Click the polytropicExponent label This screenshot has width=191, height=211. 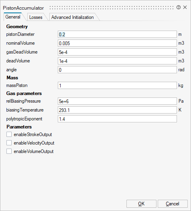[x=24, y=119]
